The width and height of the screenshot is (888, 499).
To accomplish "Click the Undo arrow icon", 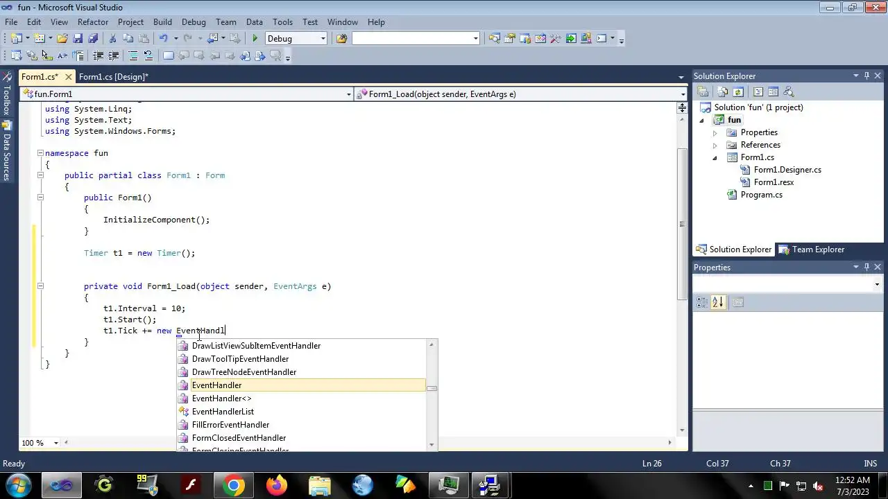I will pos(163,38).
